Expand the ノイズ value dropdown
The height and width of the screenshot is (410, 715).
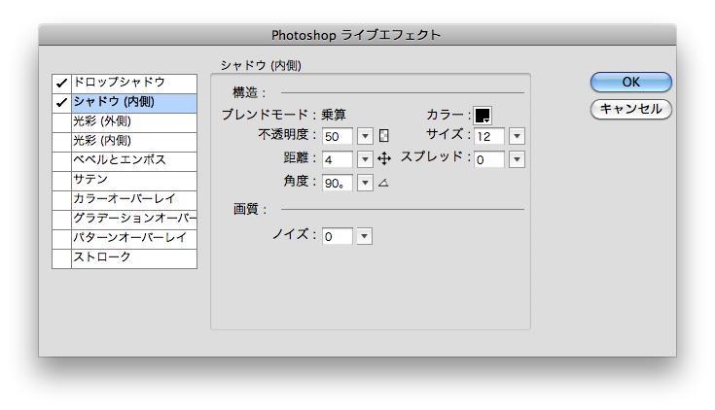tap(364, 236)
